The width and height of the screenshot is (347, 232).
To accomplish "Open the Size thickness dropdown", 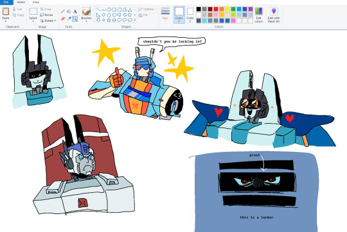I will [x=165, y=14].
